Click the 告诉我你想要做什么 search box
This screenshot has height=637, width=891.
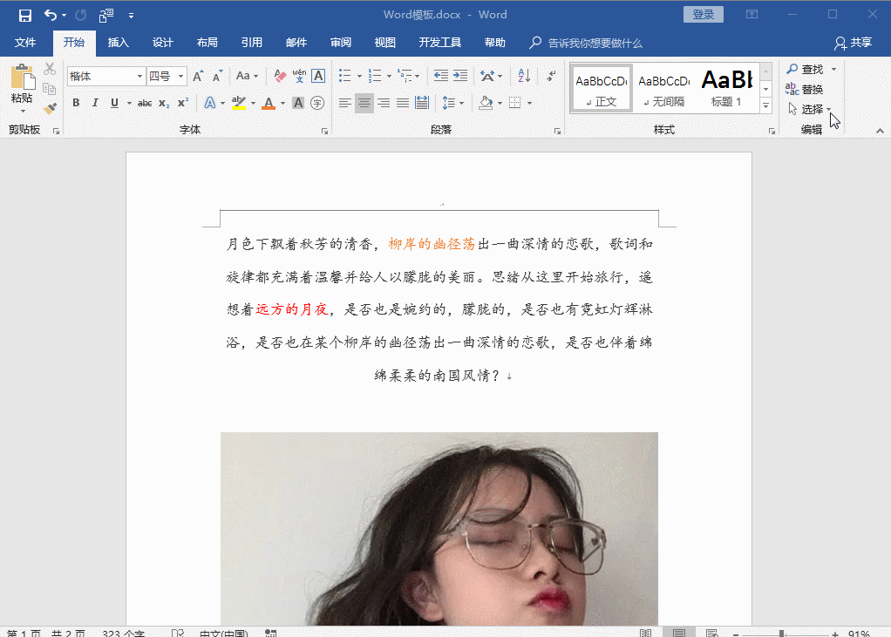(x=595, y=44)
